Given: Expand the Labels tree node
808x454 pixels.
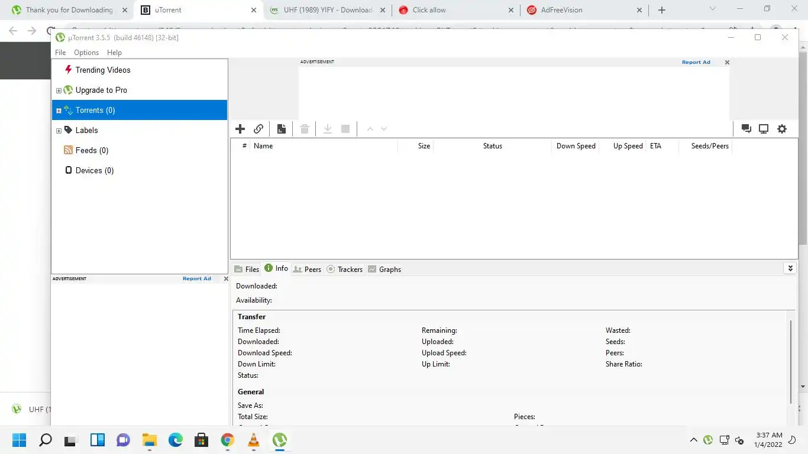Looking at the screenshot, I should (59, 131).
